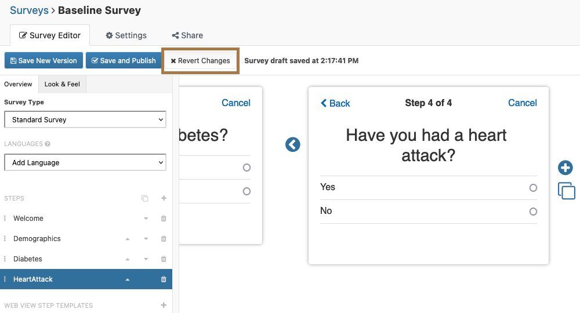Select the Welcome step in the list
This screenshot has height=313, width=580.
28,219
